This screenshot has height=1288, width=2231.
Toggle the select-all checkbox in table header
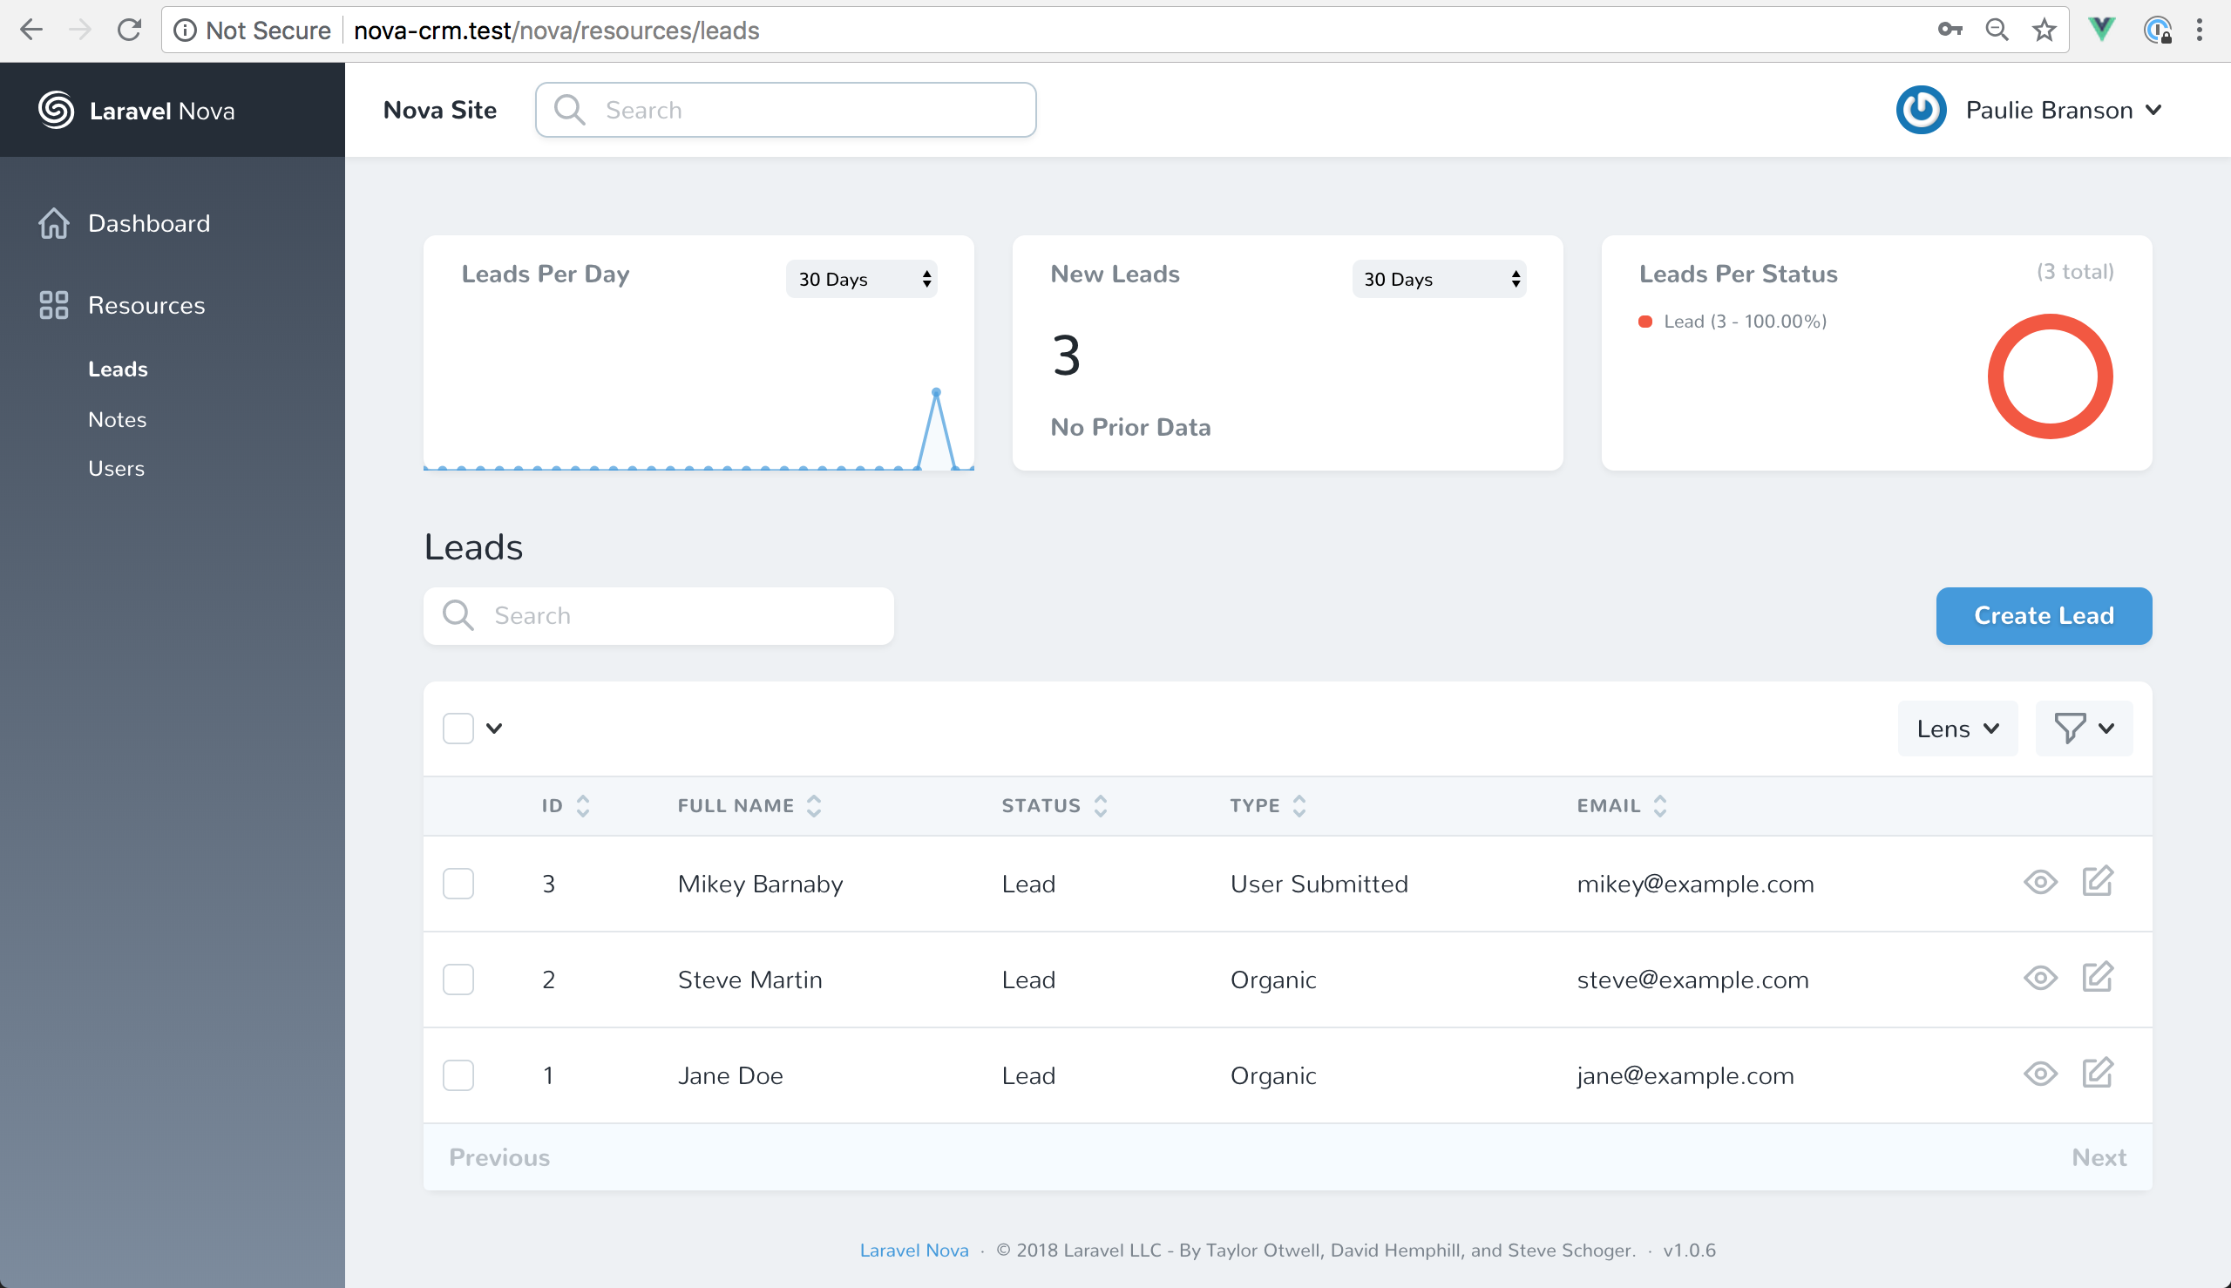[458, 728]
